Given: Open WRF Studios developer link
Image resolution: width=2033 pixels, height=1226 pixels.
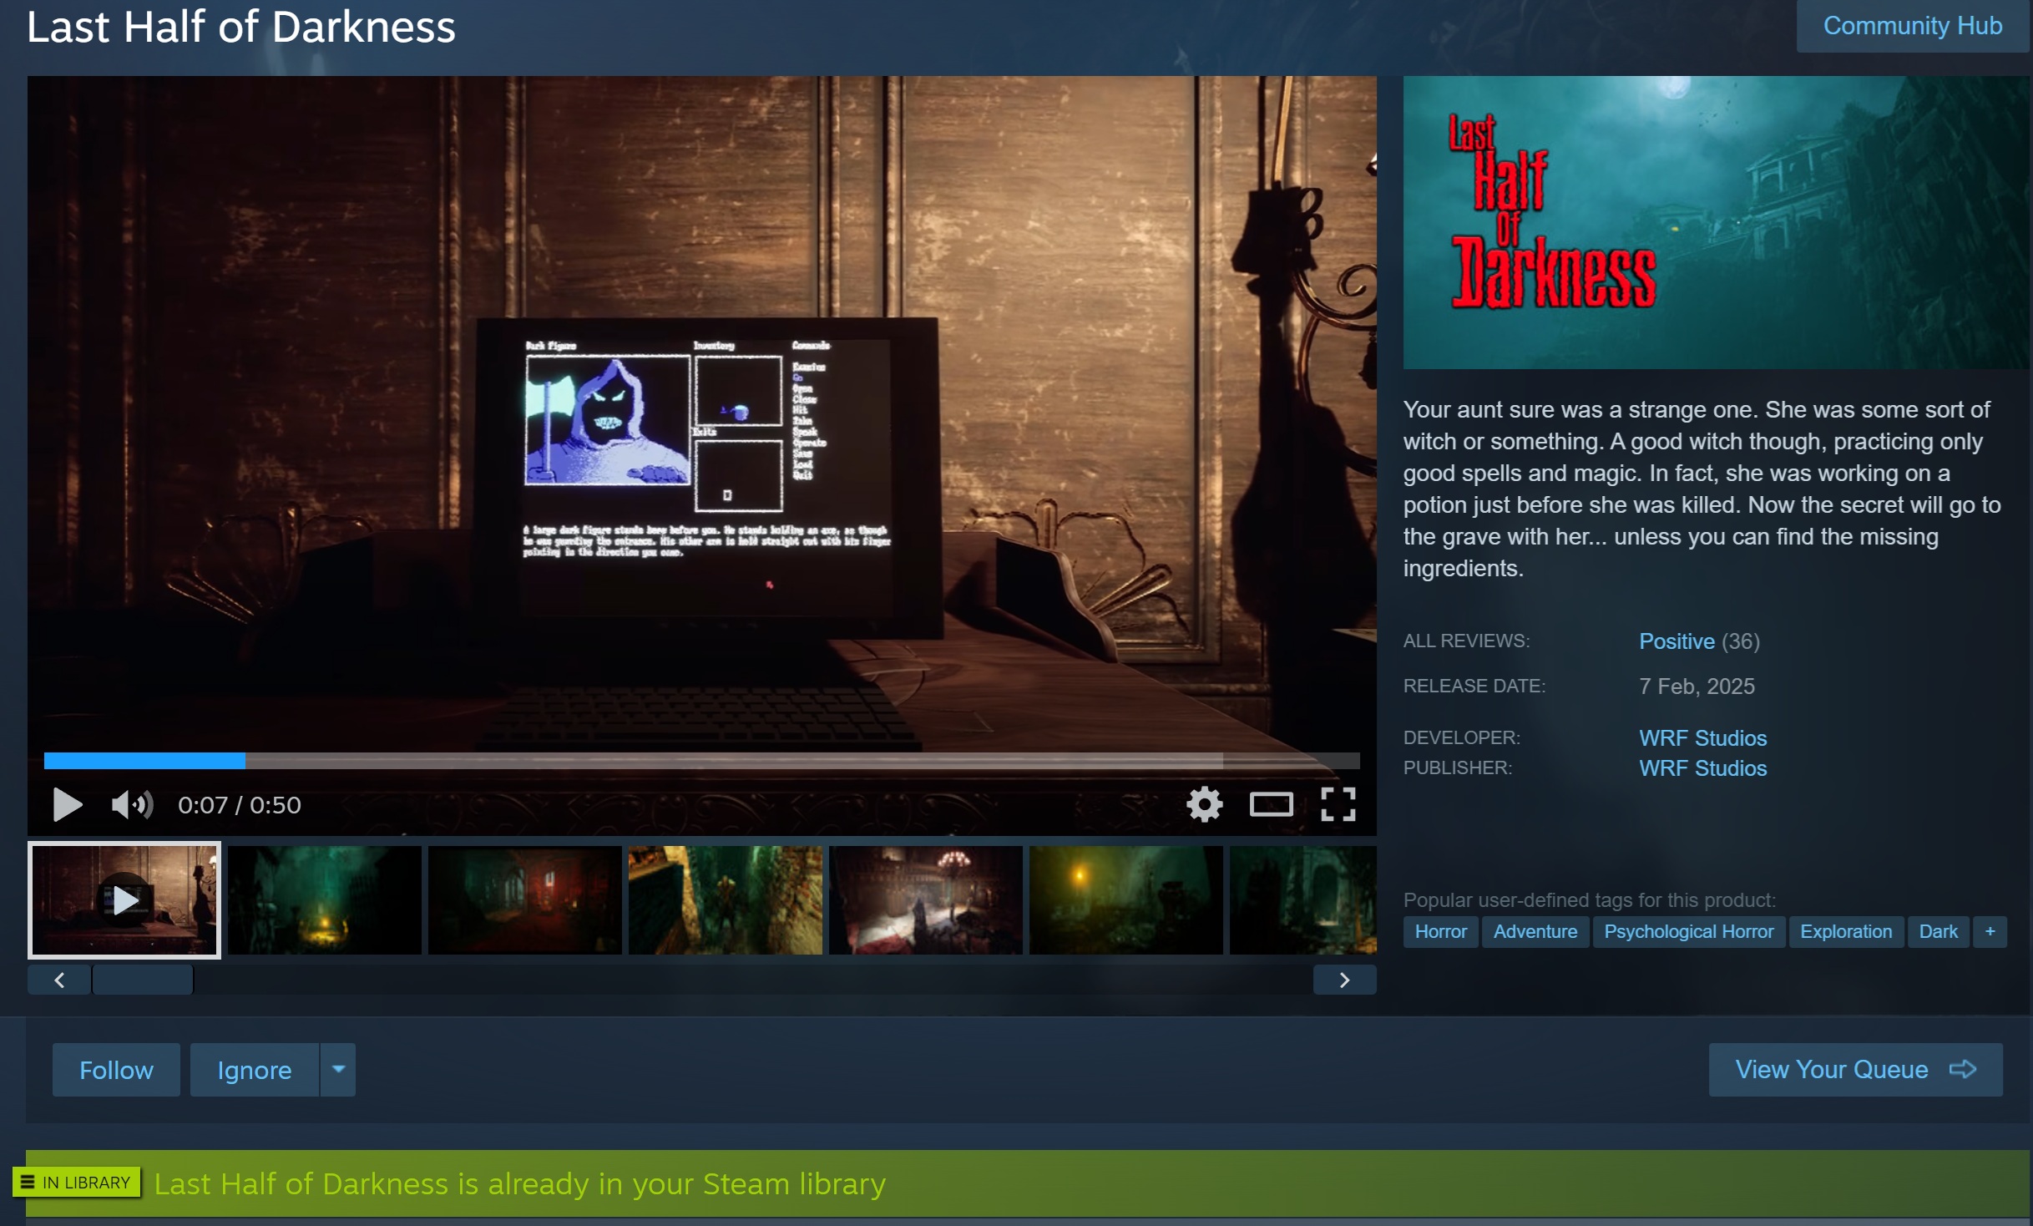Looking at the screenshot, I should pos(1702,737).
